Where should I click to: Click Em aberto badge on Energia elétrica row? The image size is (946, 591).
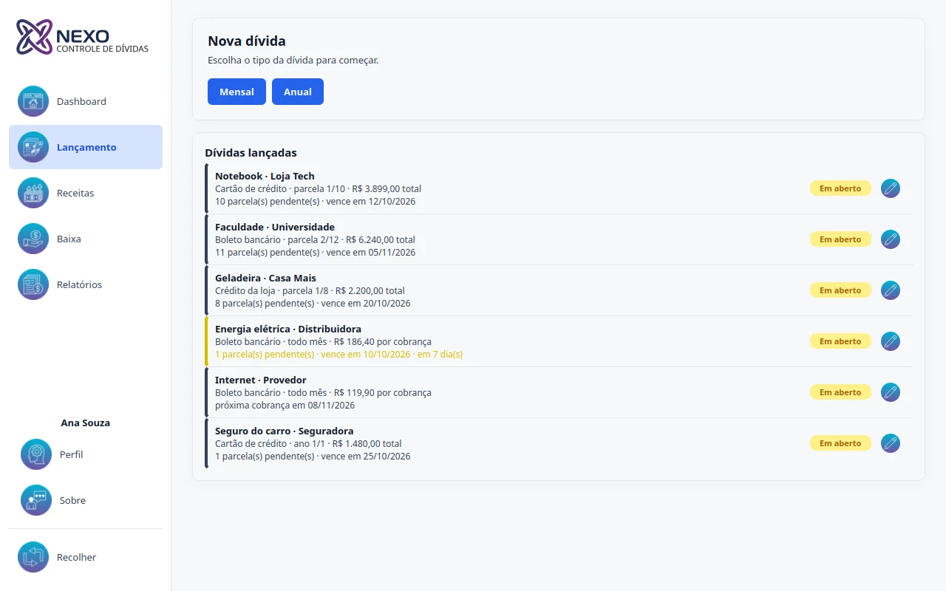click(840, 341)
